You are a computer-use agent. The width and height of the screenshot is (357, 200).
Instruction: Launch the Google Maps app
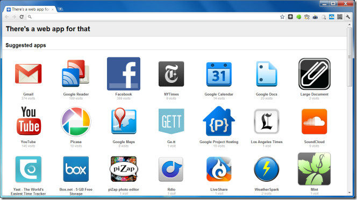click(124, 121)
